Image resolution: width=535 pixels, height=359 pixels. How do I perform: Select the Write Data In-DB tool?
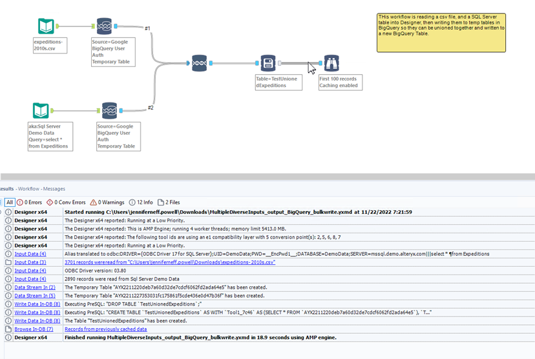pyautogui.click(x=268, y=63)
